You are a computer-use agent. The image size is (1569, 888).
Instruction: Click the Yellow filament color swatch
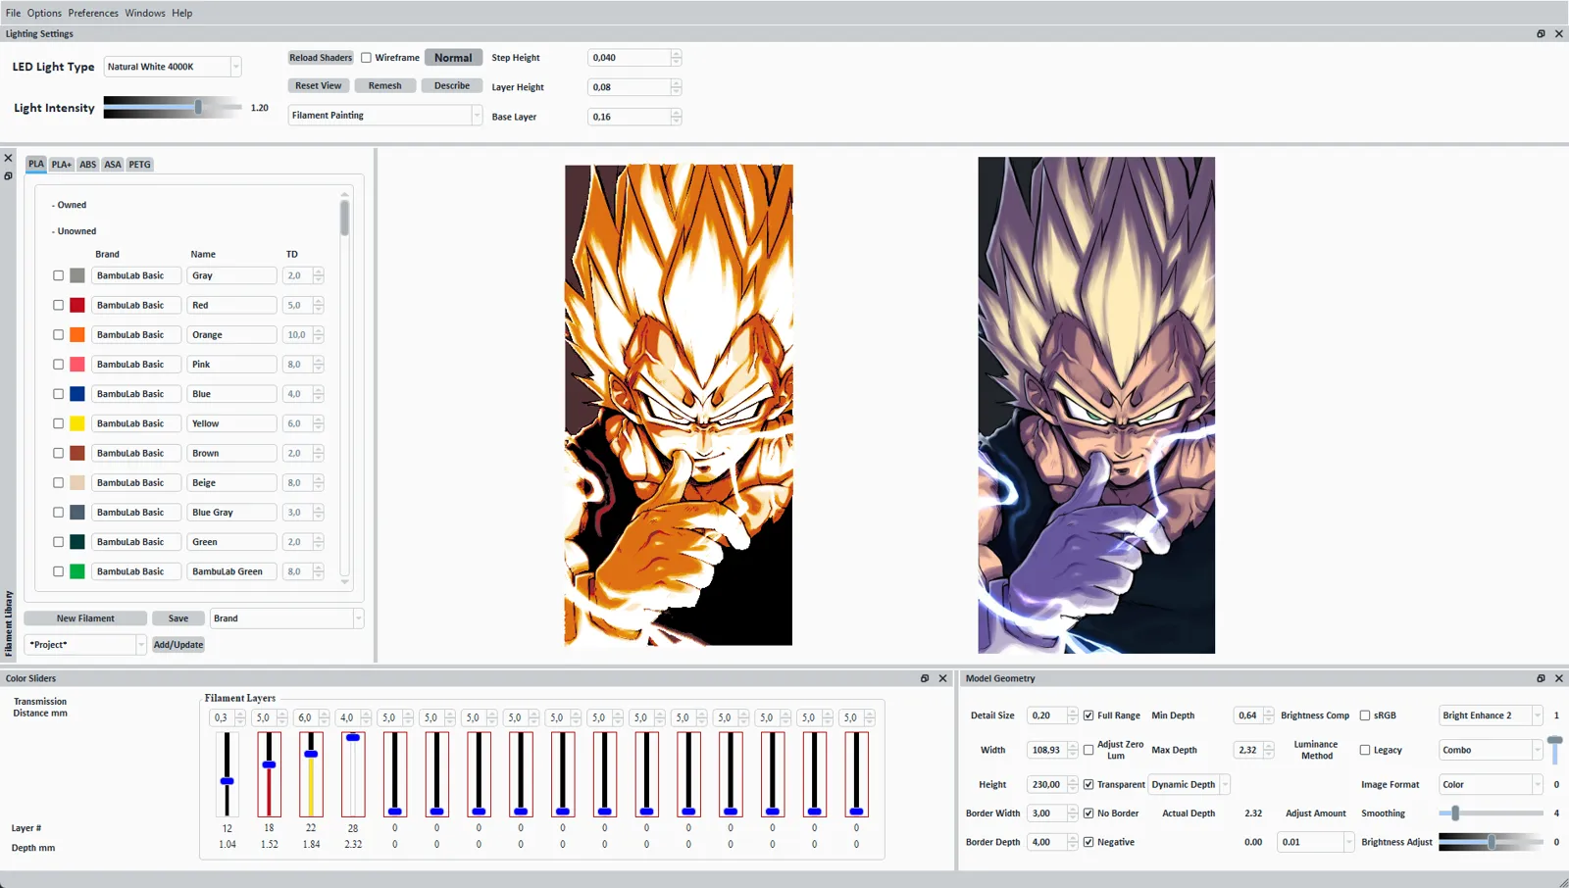[77, 423]
